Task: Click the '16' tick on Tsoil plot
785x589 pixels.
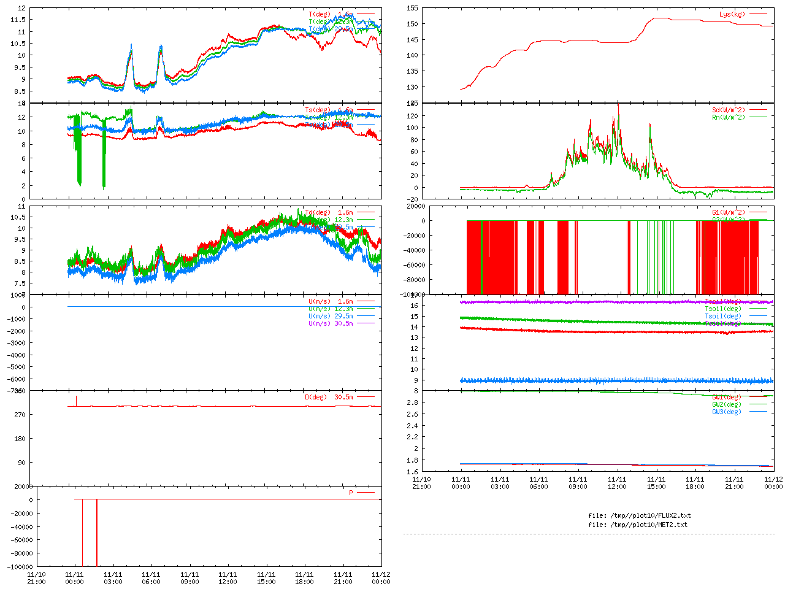Action: coord(414,306)
